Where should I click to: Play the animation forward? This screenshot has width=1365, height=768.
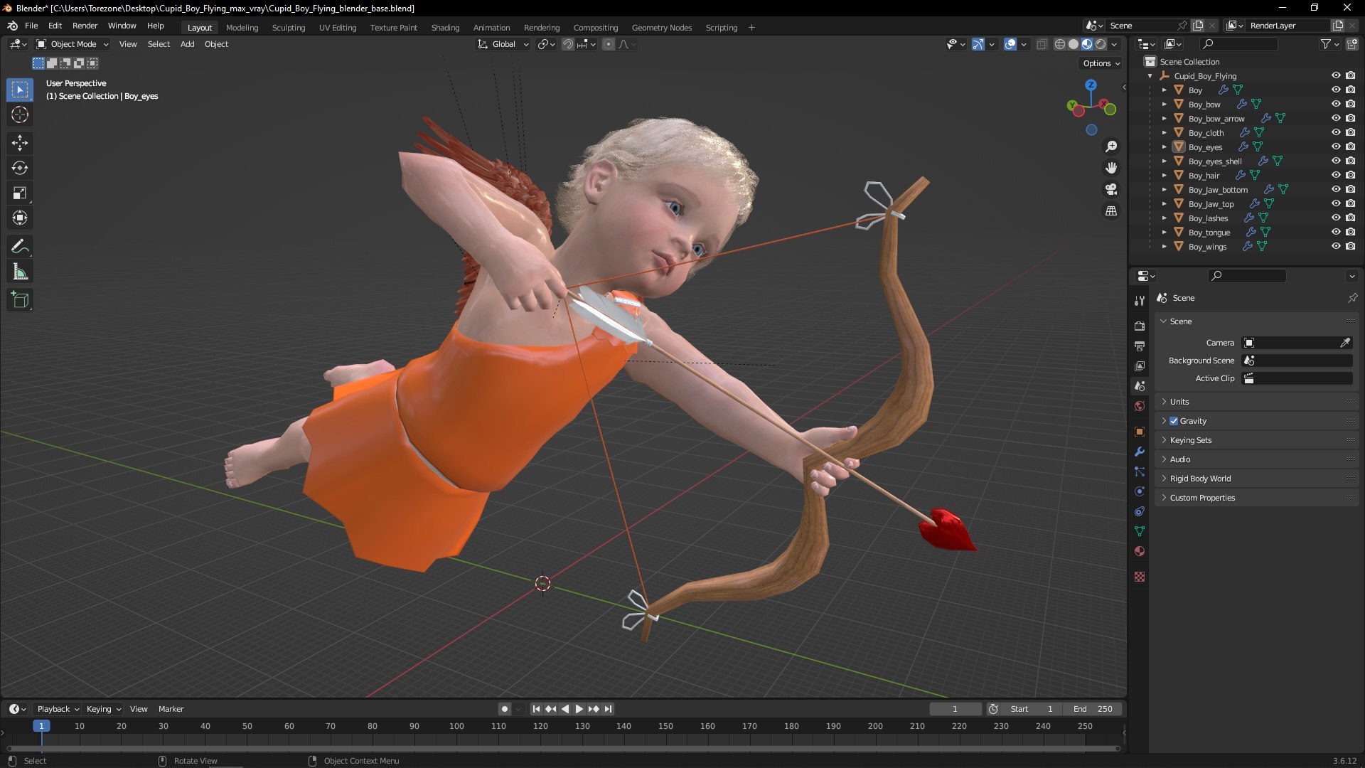pyautogui.click(x=579, y=709)
